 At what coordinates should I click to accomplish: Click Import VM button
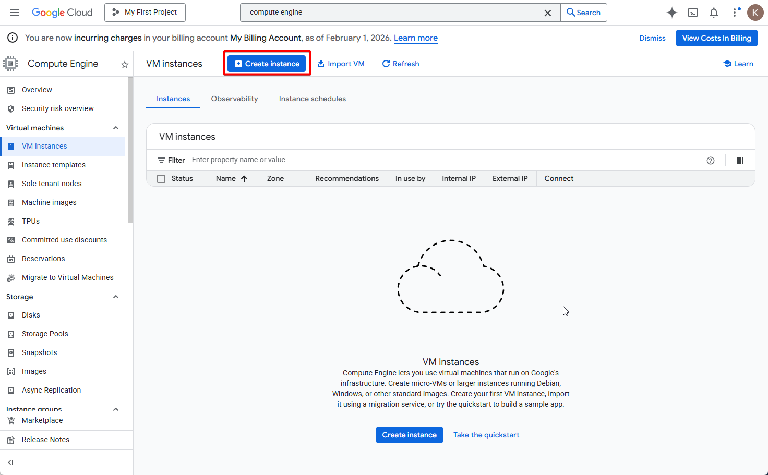coord(341,64)
